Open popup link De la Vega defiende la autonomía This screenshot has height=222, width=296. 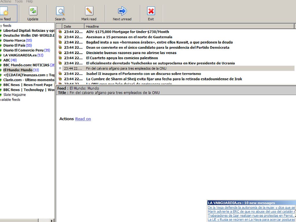coord(251,208)
